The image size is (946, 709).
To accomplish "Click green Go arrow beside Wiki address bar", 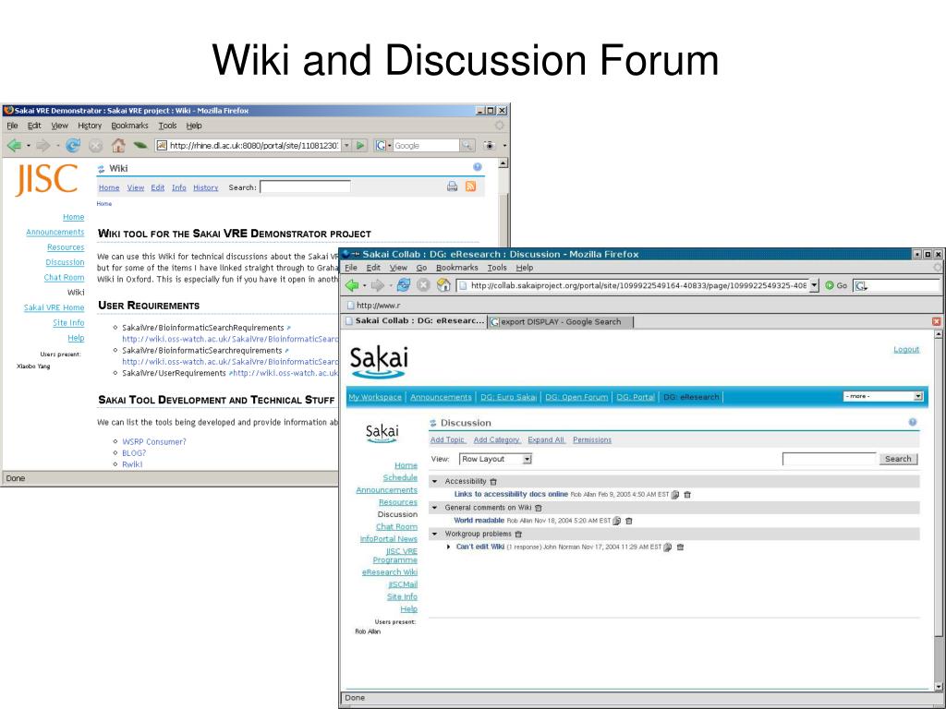I will click(360, 145).
